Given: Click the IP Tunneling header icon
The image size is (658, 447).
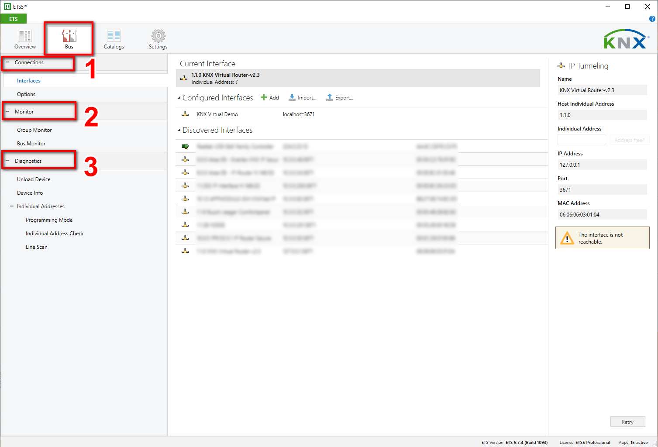Looking at the screenshot, I should [561, 65].
